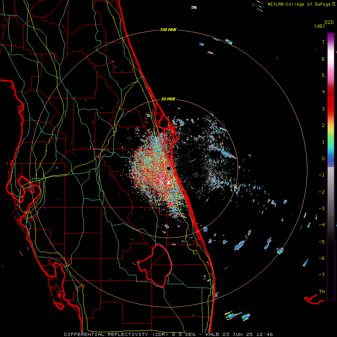Click the DIFFERENTIAL REFLECTIVITY title text
This screenshot has width=337, height=337.
coord(106,334)
